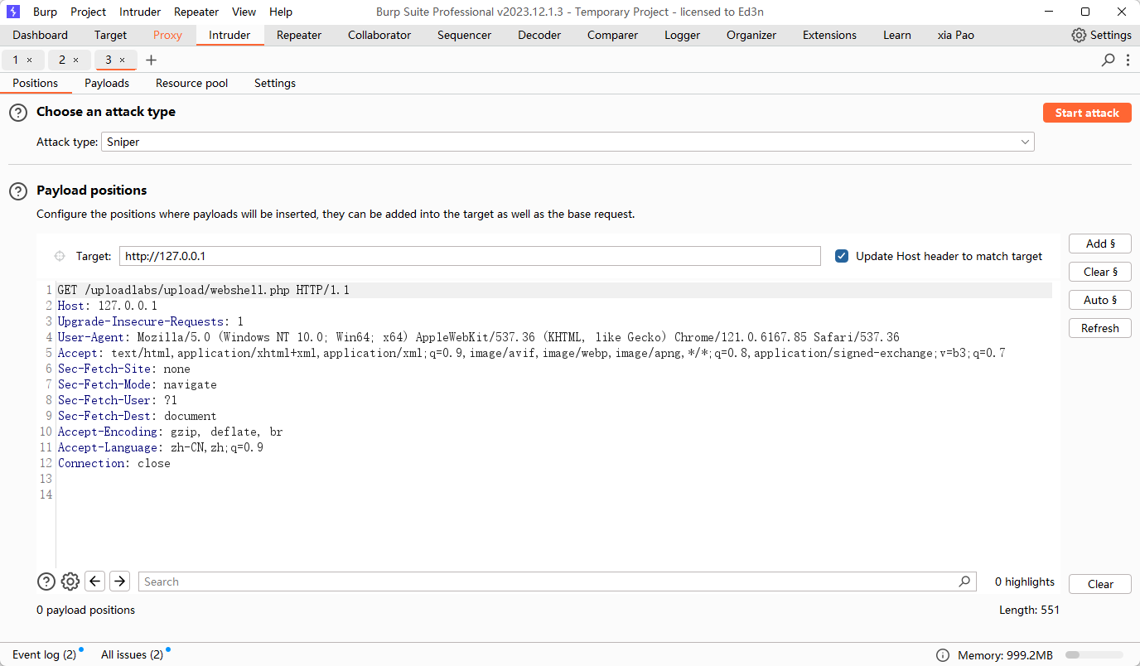The image size is (1140, 666).
Task: Click the search magnifier in search box
Action: pyautogui.click(x=964, y=582)
